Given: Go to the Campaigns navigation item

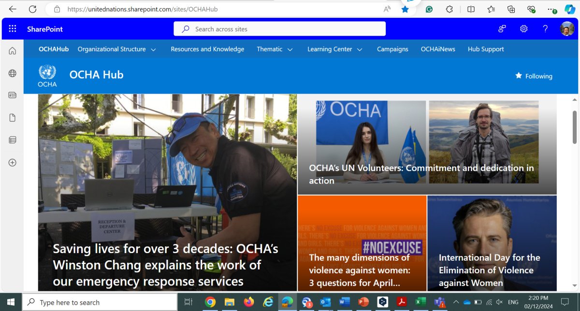Looking at the screenshot, I should [x=392, y=49].
